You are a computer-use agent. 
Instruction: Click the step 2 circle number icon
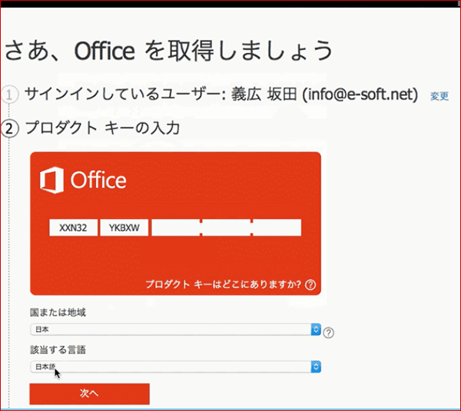click(9, 128)
